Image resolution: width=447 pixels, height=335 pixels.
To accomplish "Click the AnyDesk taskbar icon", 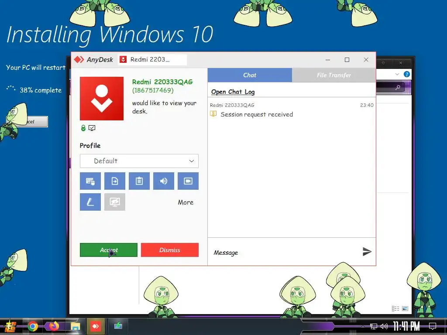I will click(96, 326).
